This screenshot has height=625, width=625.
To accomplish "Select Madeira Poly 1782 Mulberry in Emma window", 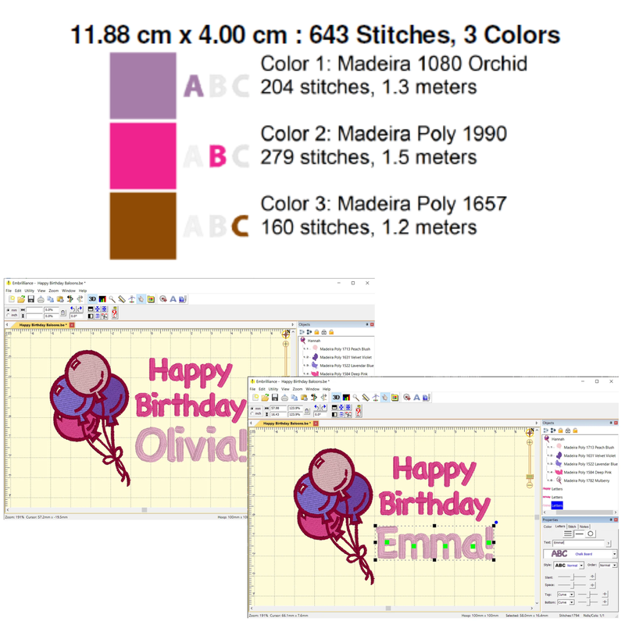I will click(587, 480).
